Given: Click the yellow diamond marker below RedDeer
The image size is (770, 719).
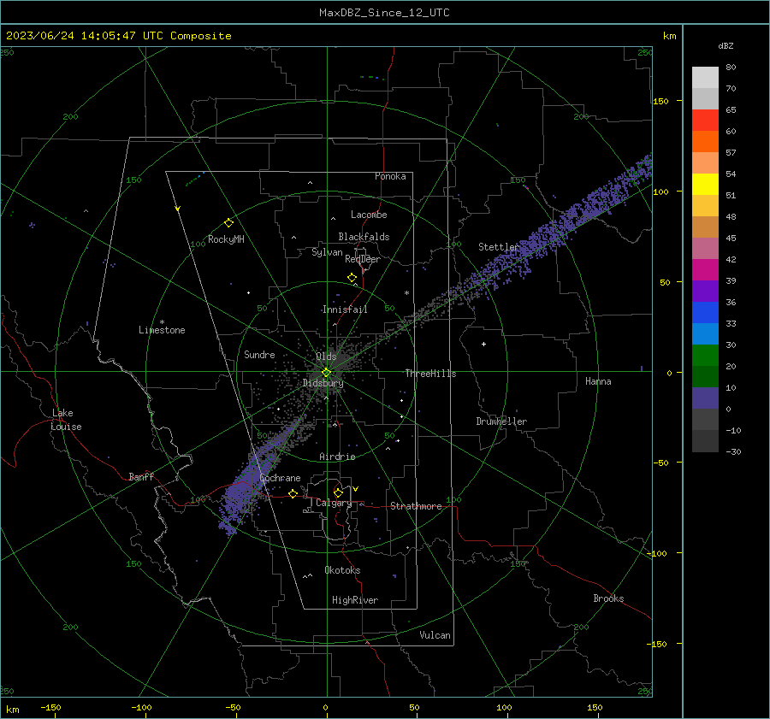Looking at the screenshot, I should (x=352, y=278).
